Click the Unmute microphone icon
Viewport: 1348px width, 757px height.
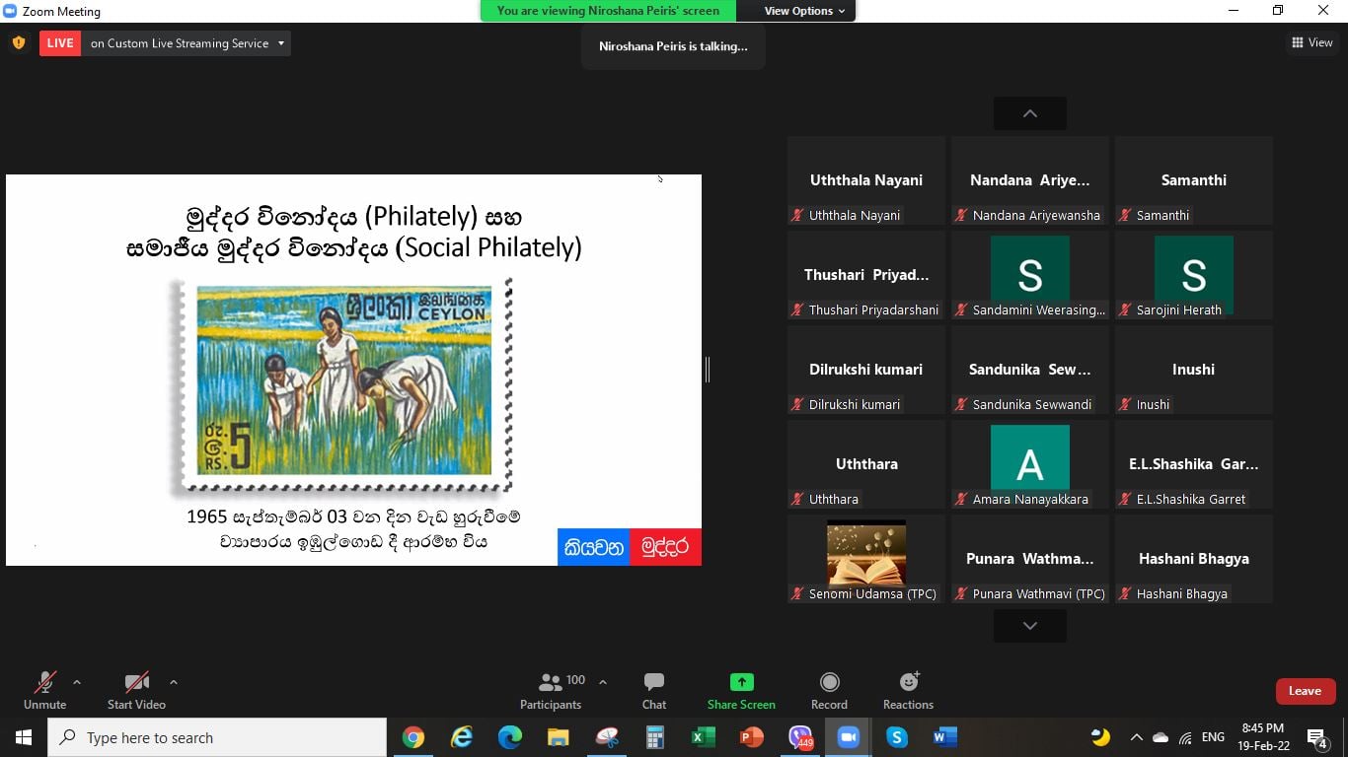[x=44, y=682]
